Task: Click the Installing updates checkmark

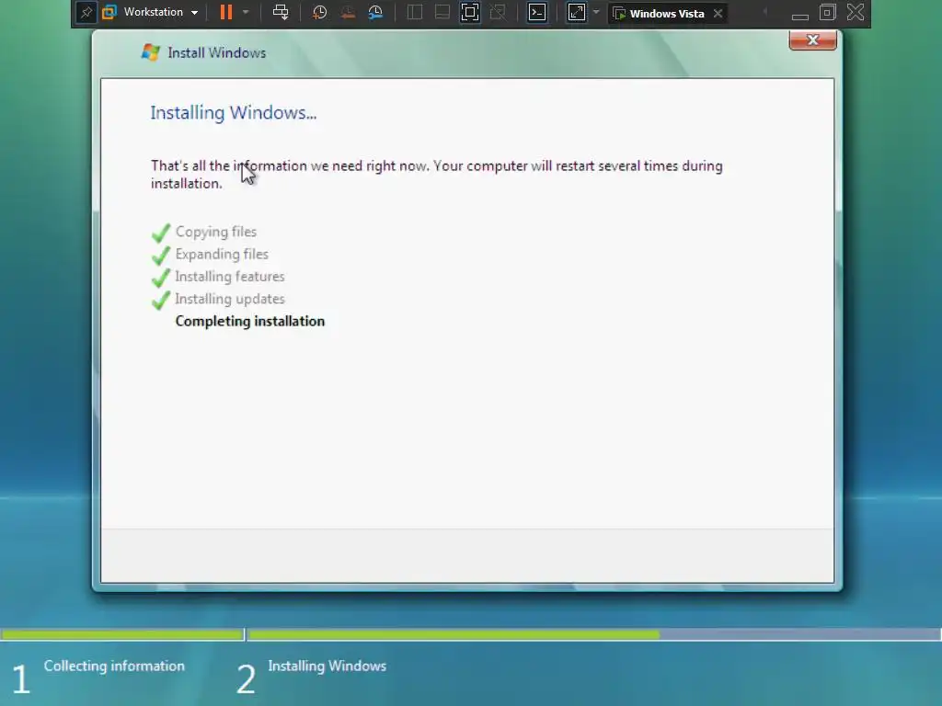Action: 161,299
